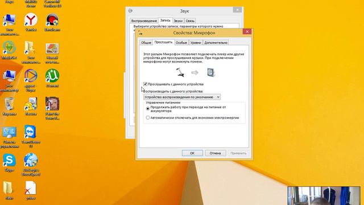This screenshot has width=364, height=205.
Task: Open the Skype desktop icon
Action: pyautogui.click(x=9, y=162)
